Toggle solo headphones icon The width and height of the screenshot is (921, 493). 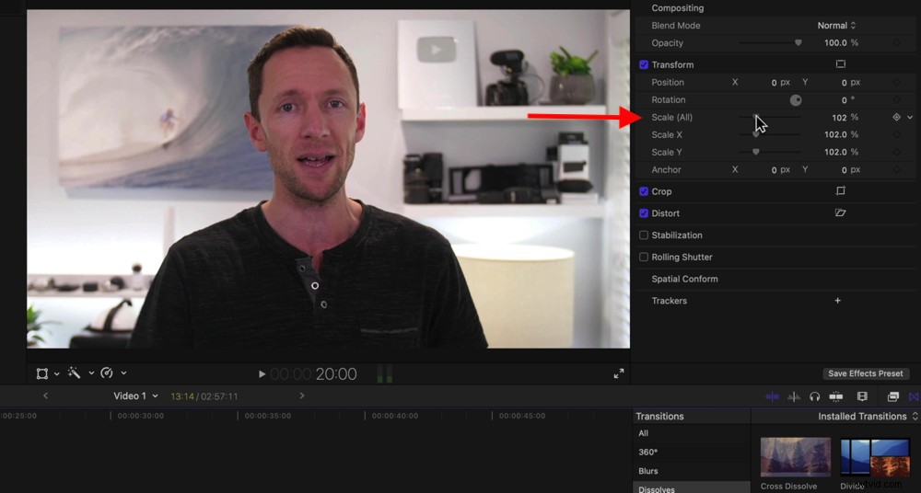814,396
